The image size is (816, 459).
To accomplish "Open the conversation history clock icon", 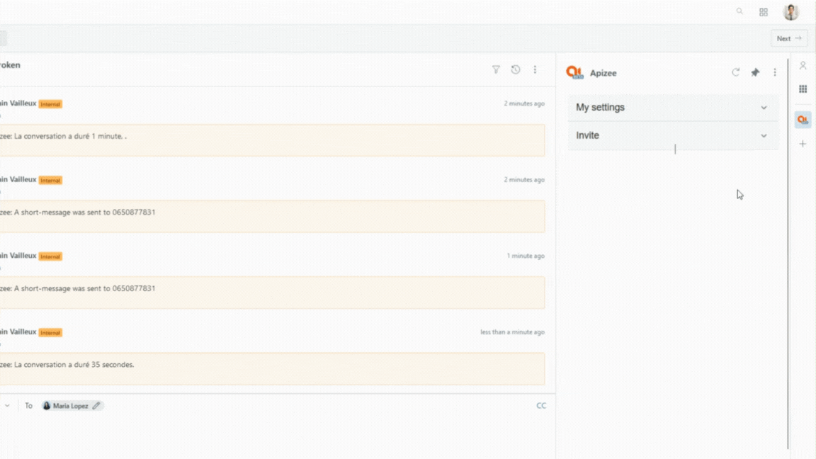I will pos(515,69).
